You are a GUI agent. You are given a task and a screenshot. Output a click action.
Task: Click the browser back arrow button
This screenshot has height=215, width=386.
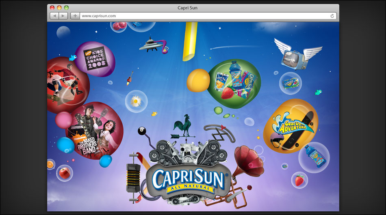click(x=54, y=16)
